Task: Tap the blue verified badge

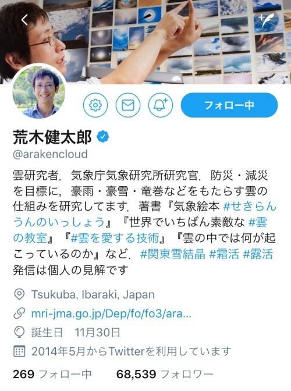Action: 102,137
